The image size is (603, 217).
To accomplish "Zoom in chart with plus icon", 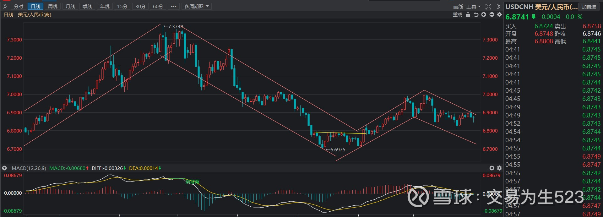I will [x=484, y=15].
